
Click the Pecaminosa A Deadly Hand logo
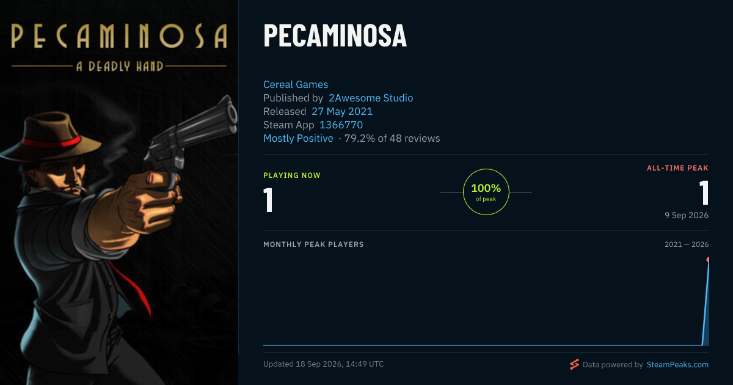point(120,47)
